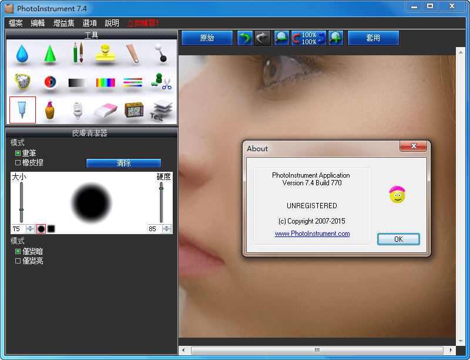Click the horizontal scrollbar thumb
The height and width of the screenshot is (360, 470).
pyautogui.click(x=317, y=350)
